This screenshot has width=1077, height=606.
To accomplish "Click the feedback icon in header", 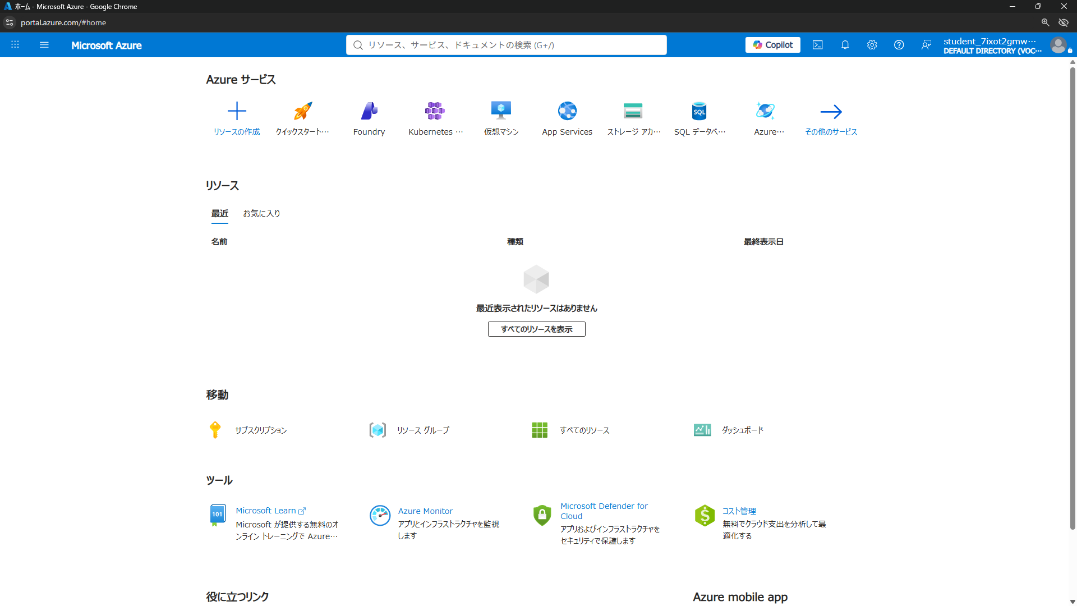I will pyautogui.click(x=926, y=45).
